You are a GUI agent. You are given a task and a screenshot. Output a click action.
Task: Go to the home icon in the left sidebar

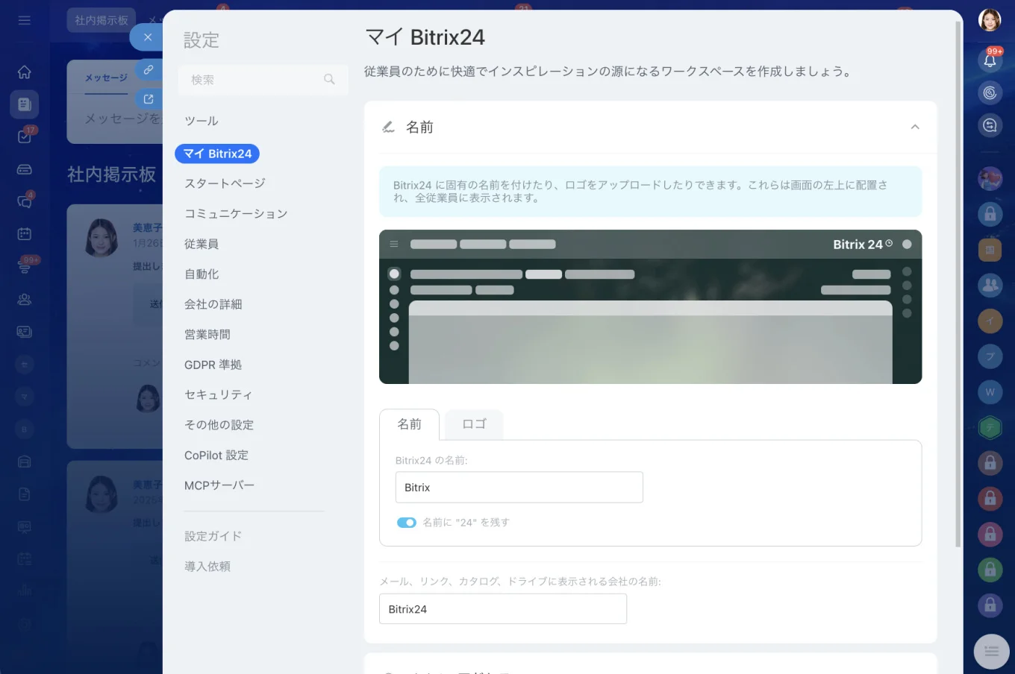click(25, 72)
